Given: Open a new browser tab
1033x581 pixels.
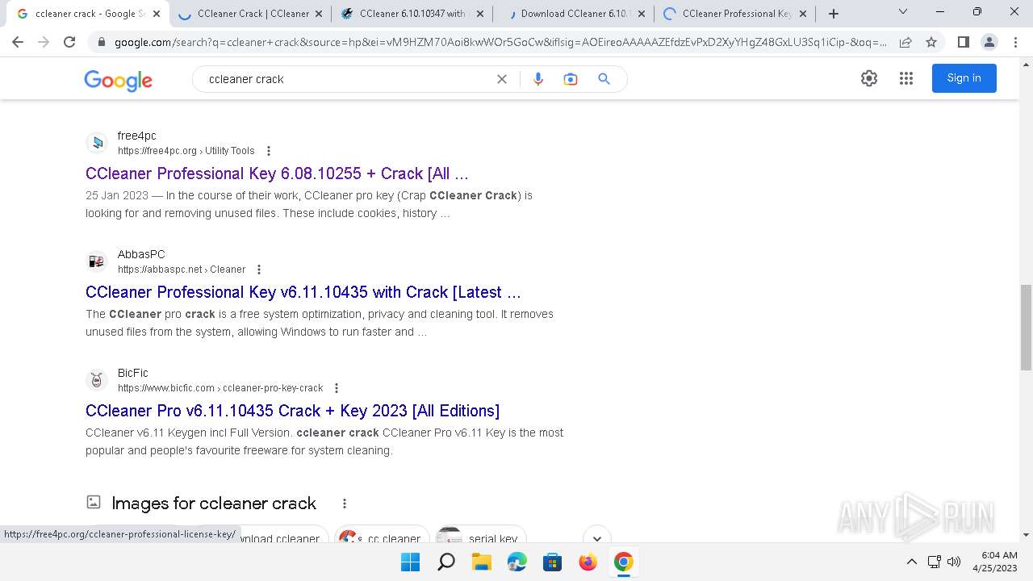Looking at the screenshot, I should pos(834,14).
